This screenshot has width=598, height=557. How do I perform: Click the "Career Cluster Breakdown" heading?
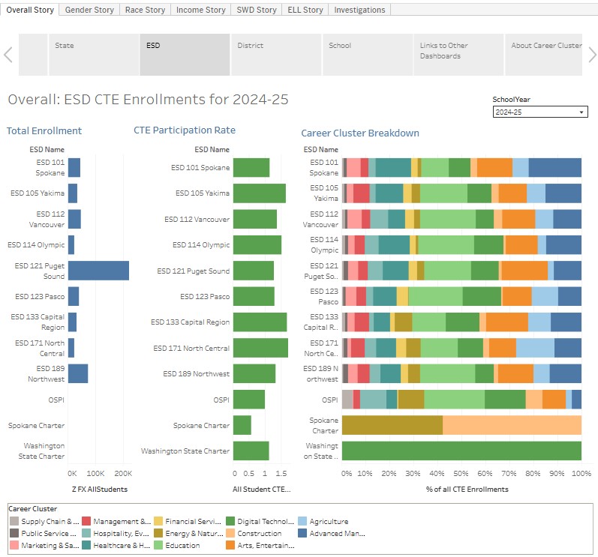360,133
